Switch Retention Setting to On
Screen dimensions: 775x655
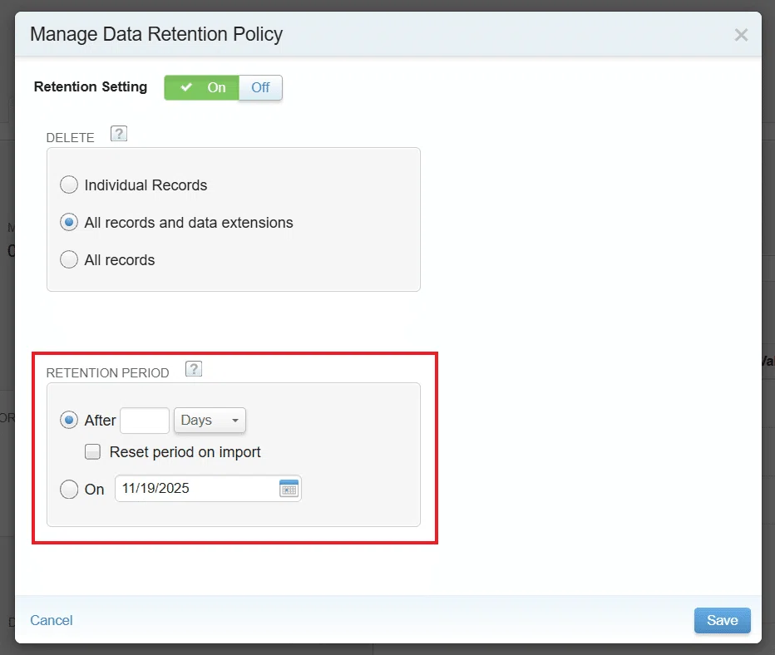tap(202, 87)
